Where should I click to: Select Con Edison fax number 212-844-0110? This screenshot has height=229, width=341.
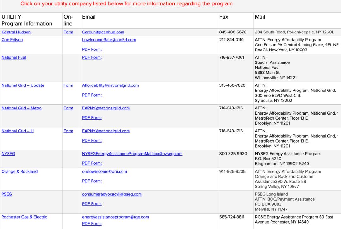pyautogui.click(x=231, y=40)
